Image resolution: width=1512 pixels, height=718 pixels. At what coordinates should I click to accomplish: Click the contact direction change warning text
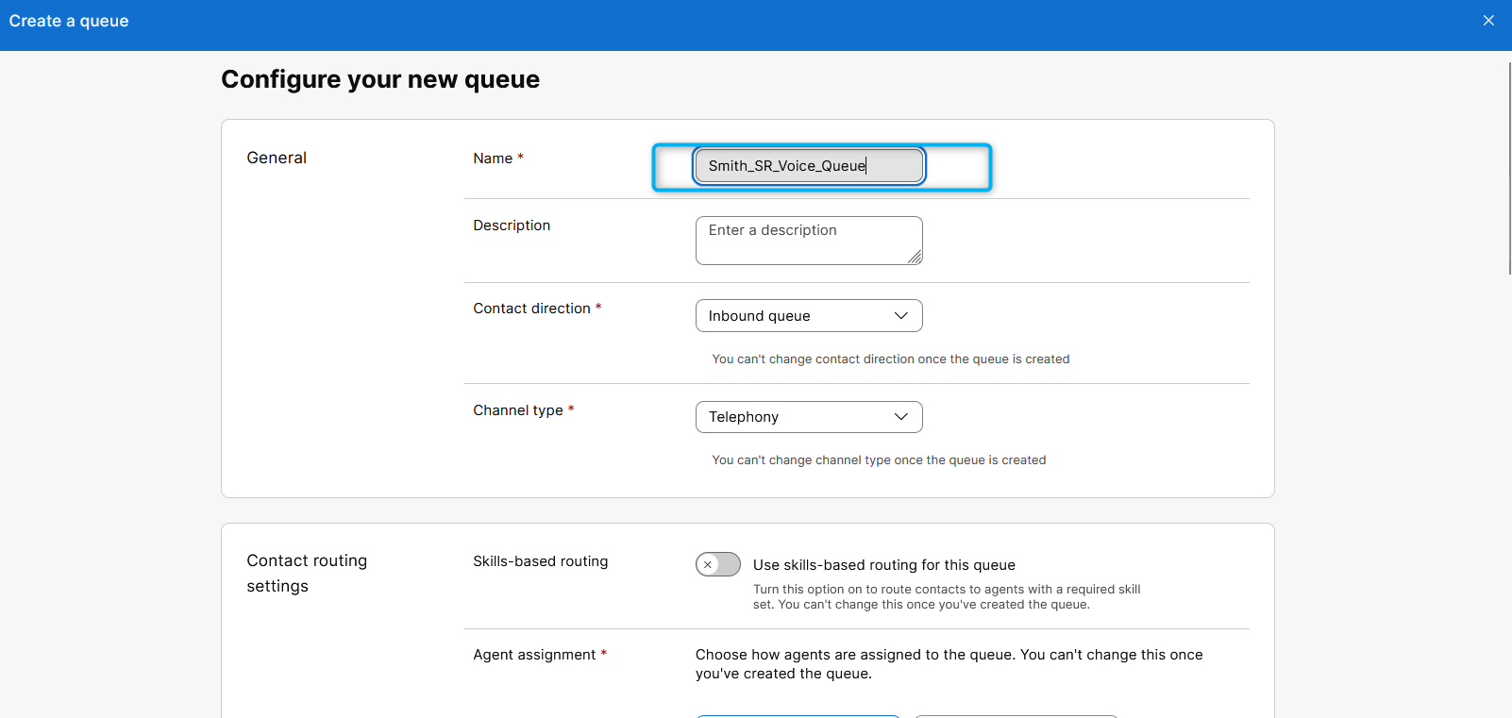[890, 359]
